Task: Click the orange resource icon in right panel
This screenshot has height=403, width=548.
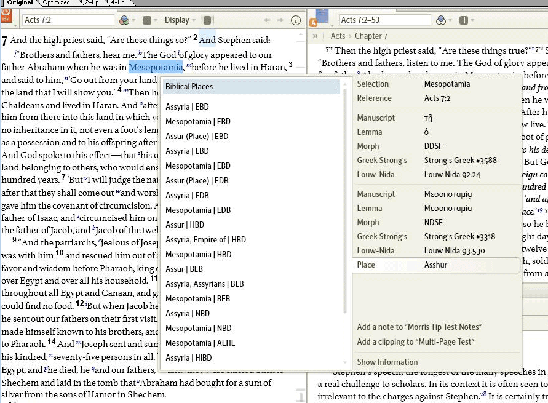Action: click(314, 22)
